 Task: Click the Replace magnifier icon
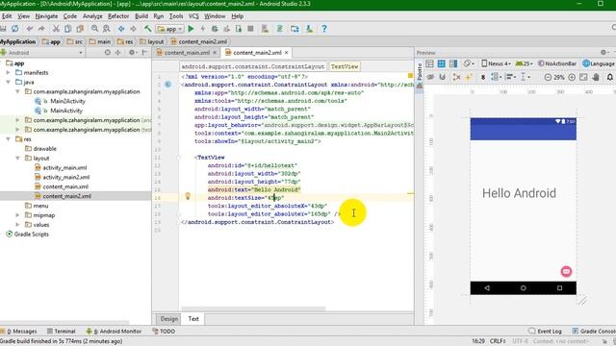pyautogui.click(x=107, y=29)
